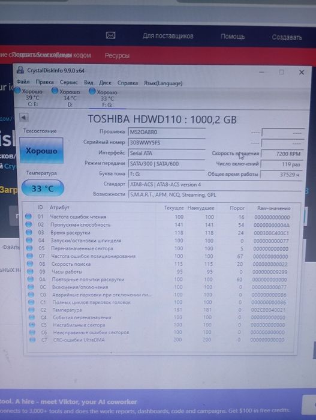316x420 pixels.
Task: Open the Вид menu
Action: click(88, 83)
